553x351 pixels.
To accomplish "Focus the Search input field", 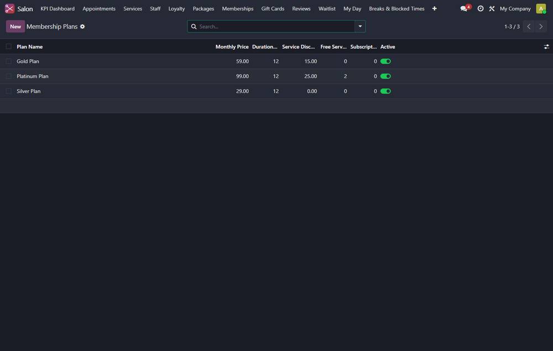I will click(276, 27).
